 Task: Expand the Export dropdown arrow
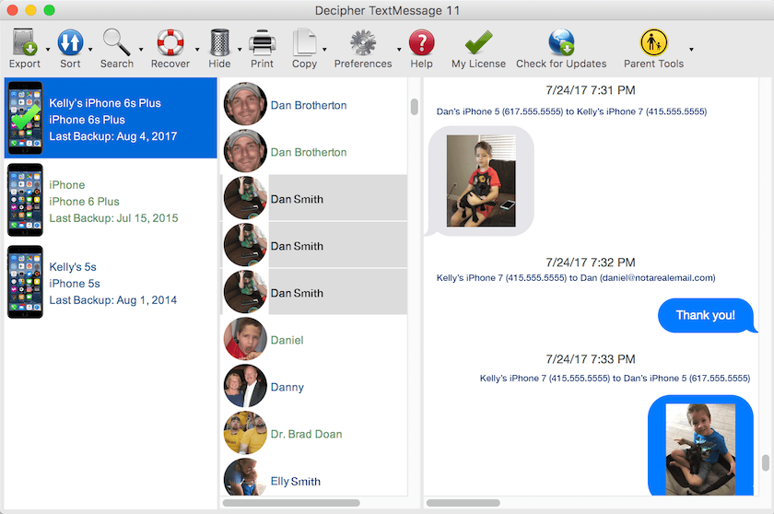click(x=46, y=49)
